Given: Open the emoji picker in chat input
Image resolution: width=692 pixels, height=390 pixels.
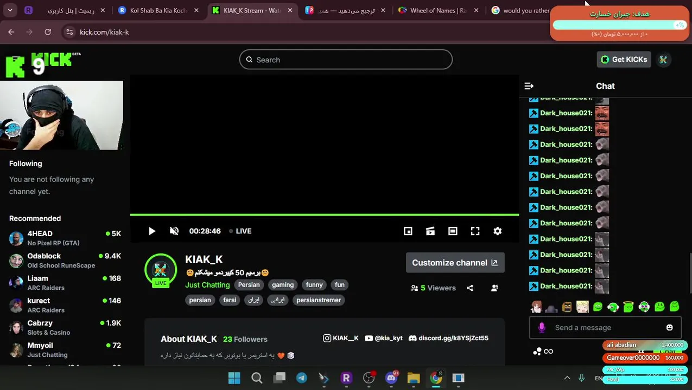Looking at the screenshot, I should pyautogui.click(x=669, y=328).
